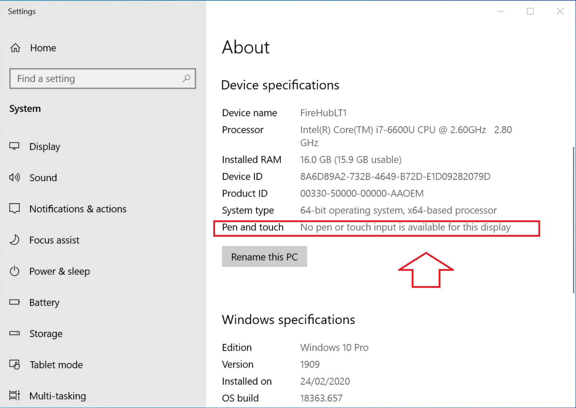Click the Focus assist moon icon

click(15, 240)
